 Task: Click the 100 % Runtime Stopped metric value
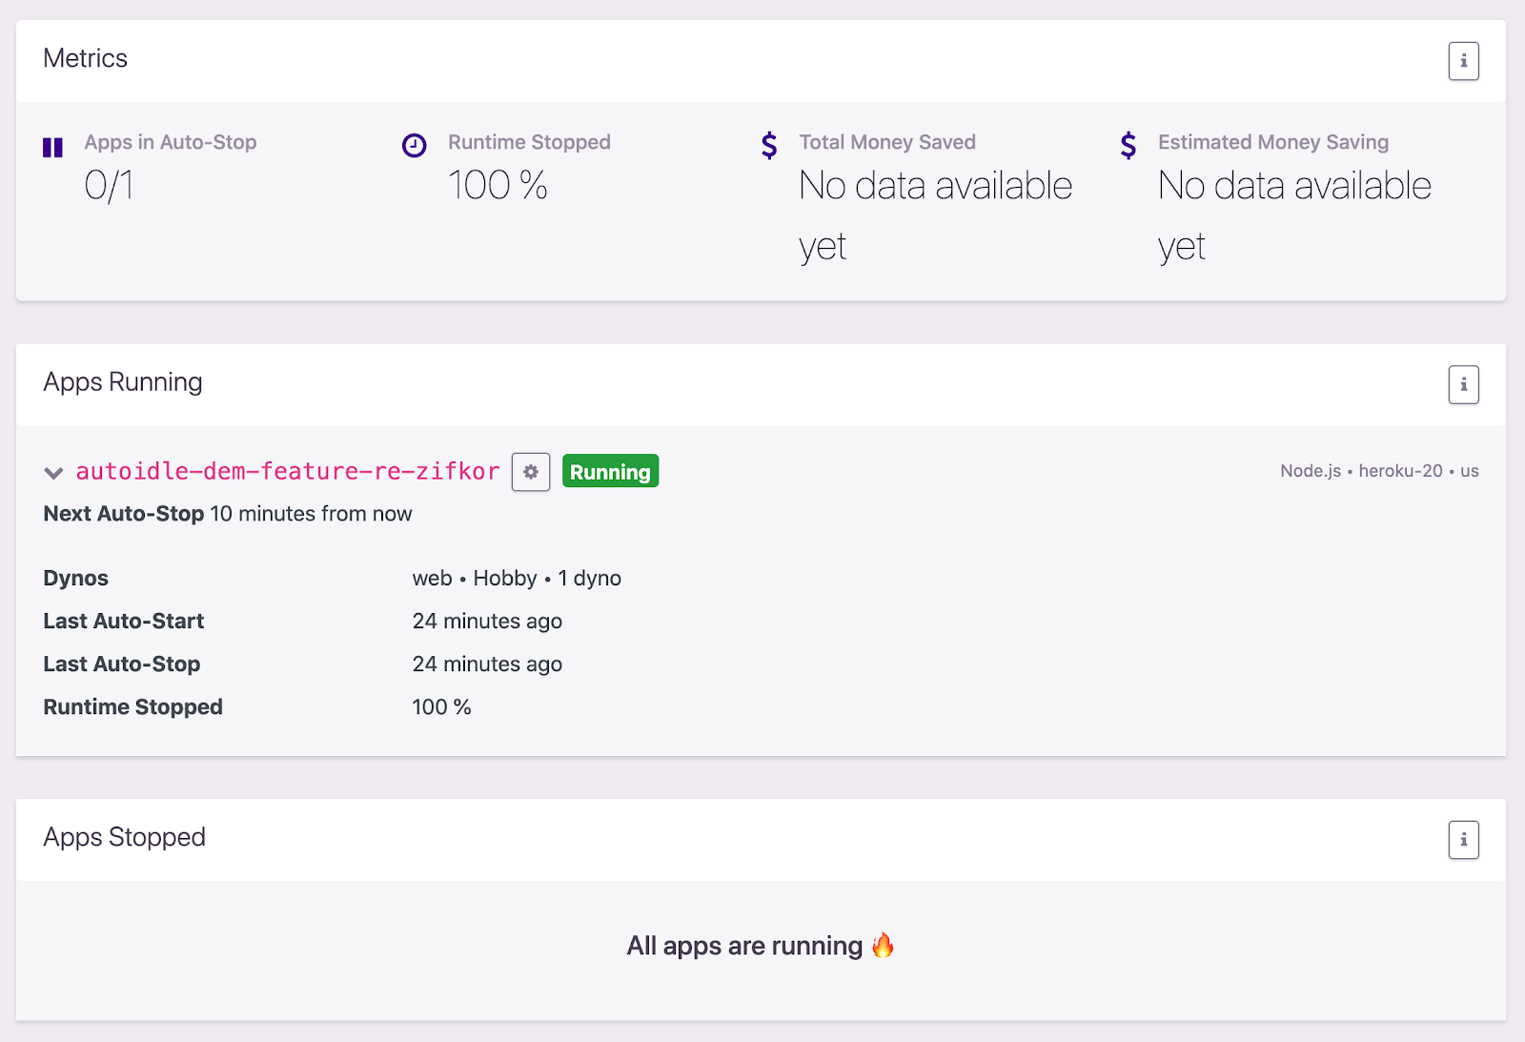(498, 185)
